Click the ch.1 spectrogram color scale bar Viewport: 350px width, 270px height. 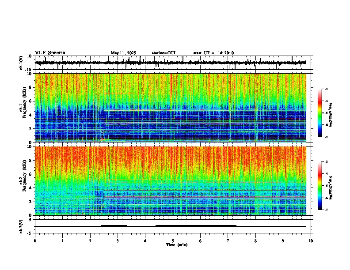[x=320, y=113]
